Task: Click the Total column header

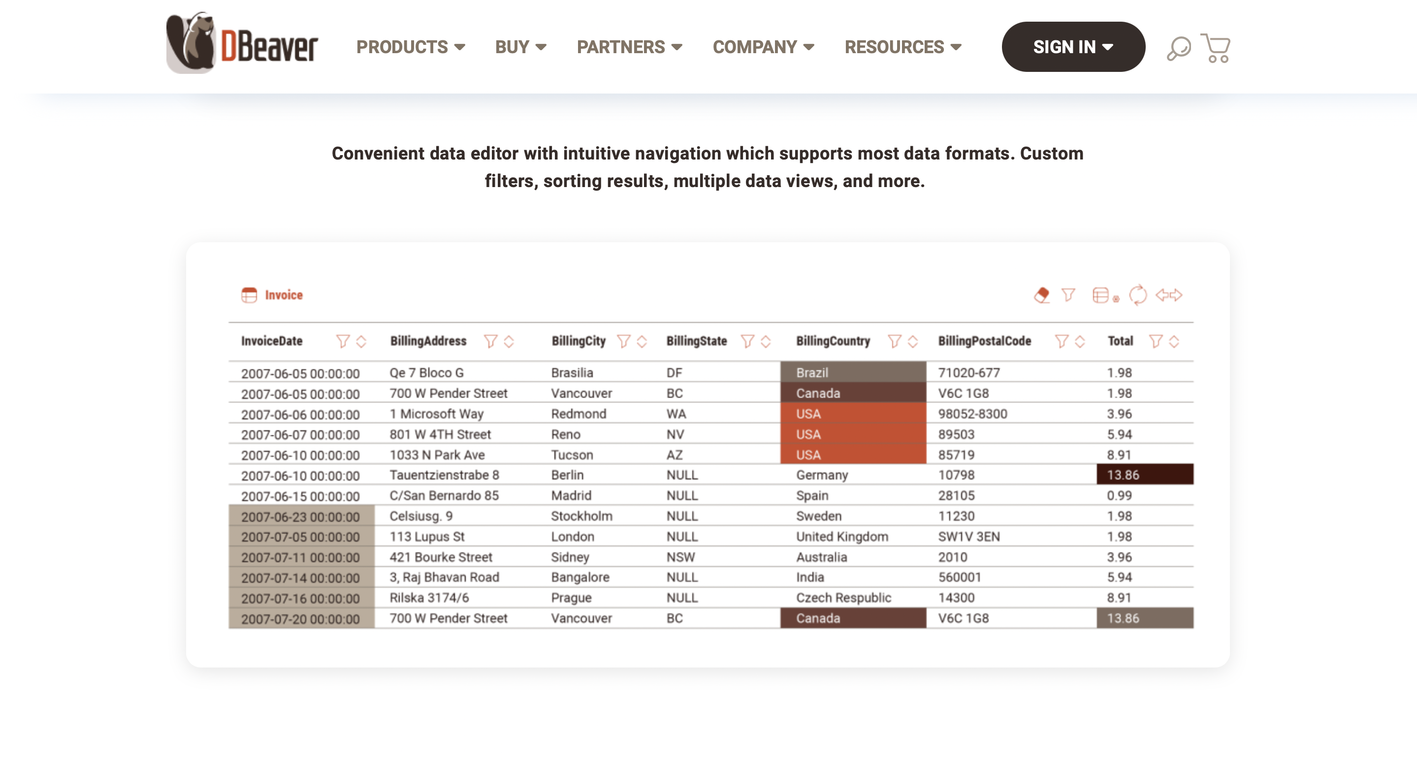Action: click(1120, 341)
